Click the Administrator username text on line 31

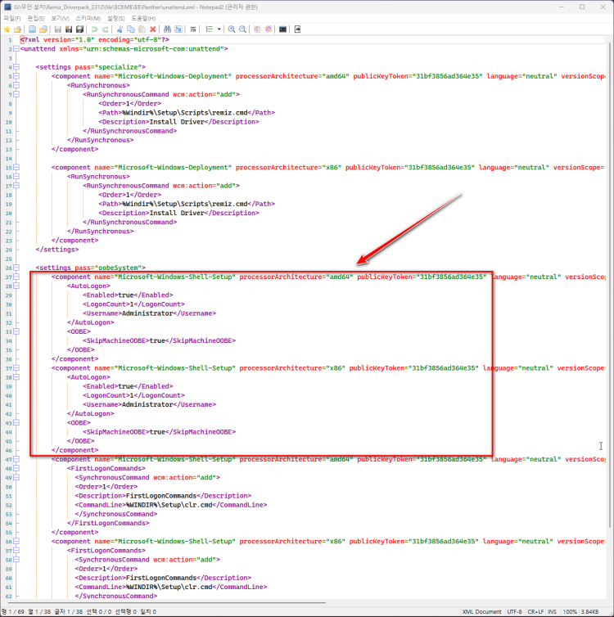click(x=147, y=313)
